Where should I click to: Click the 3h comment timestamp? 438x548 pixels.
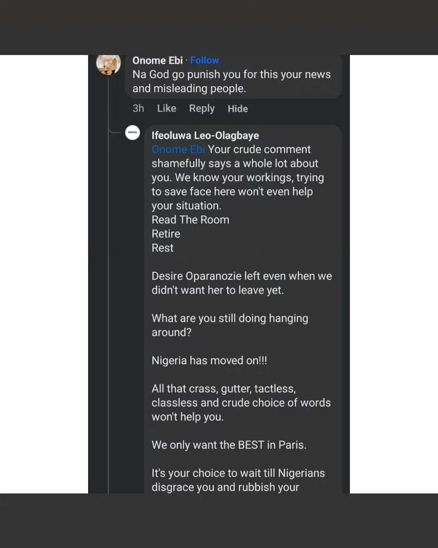[x=138, y=109]
